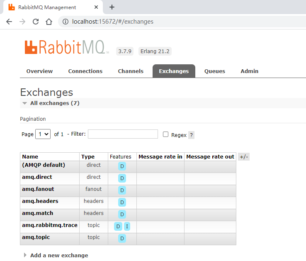Sort by Message rate out header

pos(210,157)
